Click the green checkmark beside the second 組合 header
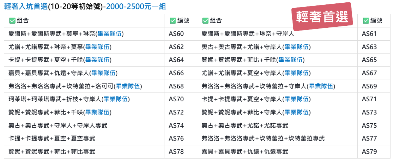Viewport: 400px width, 165px height. (x=205, y=21)
